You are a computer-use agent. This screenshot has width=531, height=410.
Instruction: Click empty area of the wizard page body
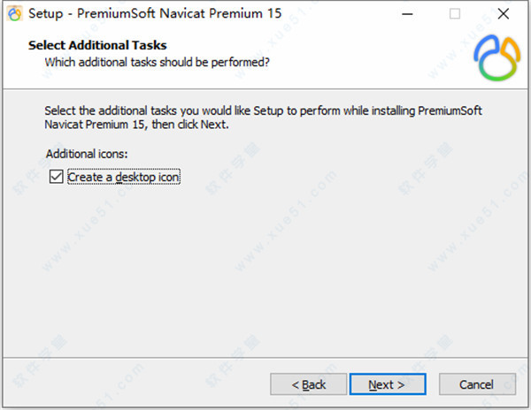point(265,265)
